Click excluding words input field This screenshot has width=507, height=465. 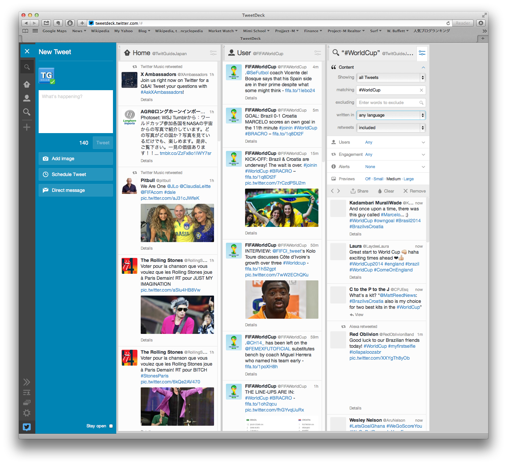pos(391,103)
